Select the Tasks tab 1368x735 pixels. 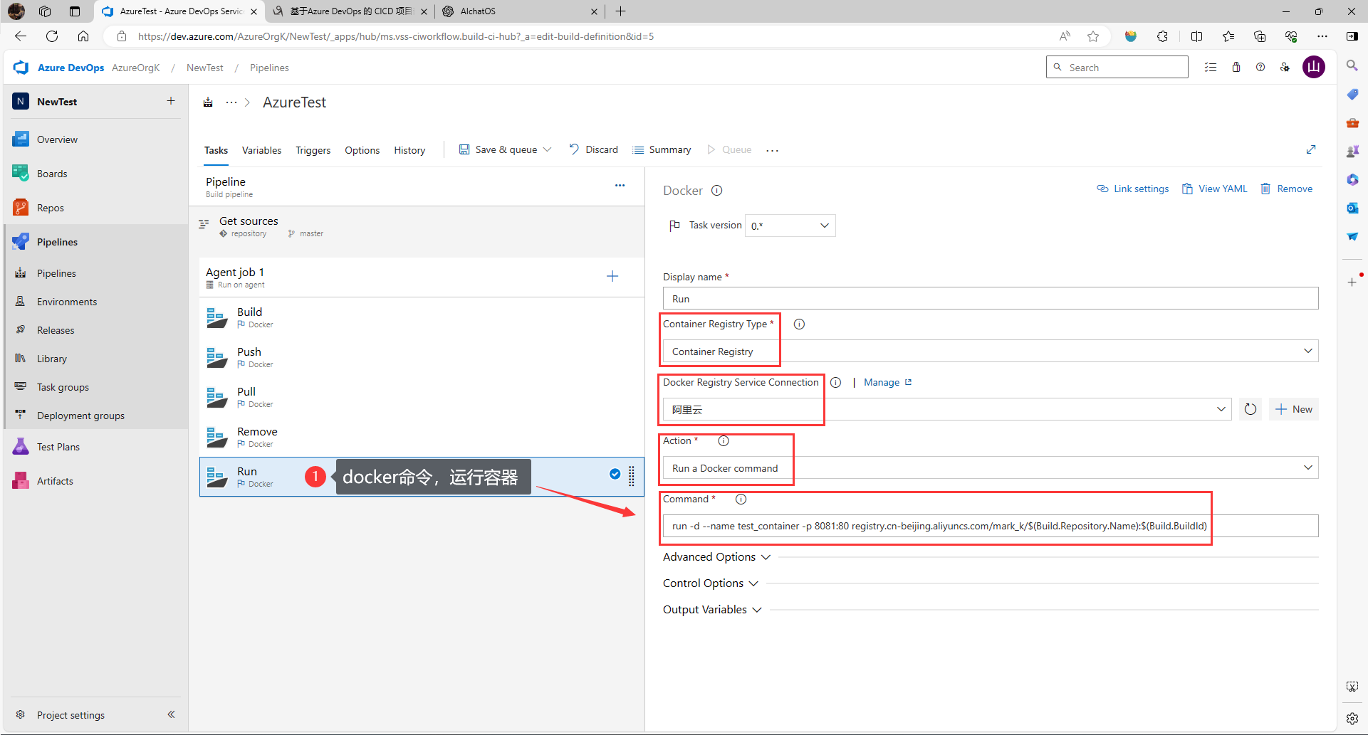[x=216, y=150]
